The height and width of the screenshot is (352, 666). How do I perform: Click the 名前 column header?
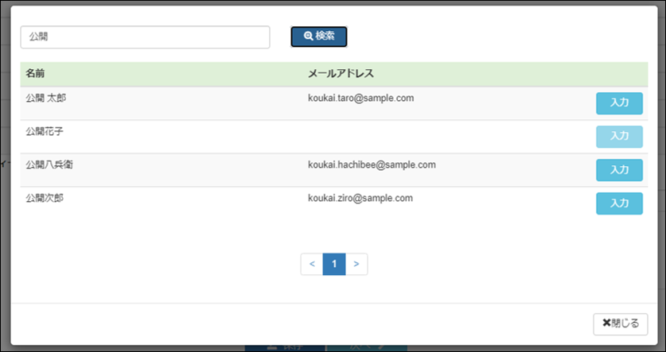coord(35,74)
